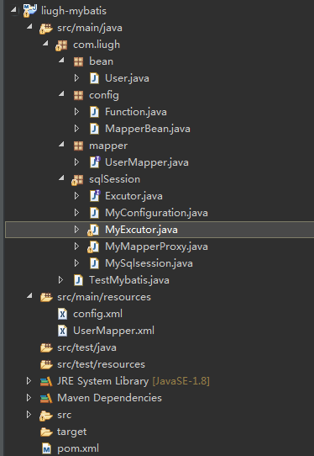Select the Maven Dependencies label

click(x=109, y=398)
